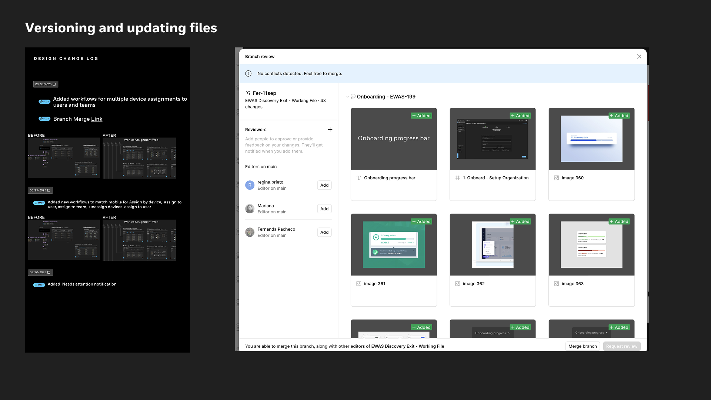Open the image 363 thumbnail

[591, 244]
